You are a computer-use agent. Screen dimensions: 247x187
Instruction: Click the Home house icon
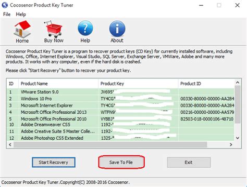(22, 29)
